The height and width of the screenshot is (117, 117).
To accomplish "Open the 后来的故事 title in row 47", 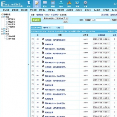I will [x=49, y=44].
